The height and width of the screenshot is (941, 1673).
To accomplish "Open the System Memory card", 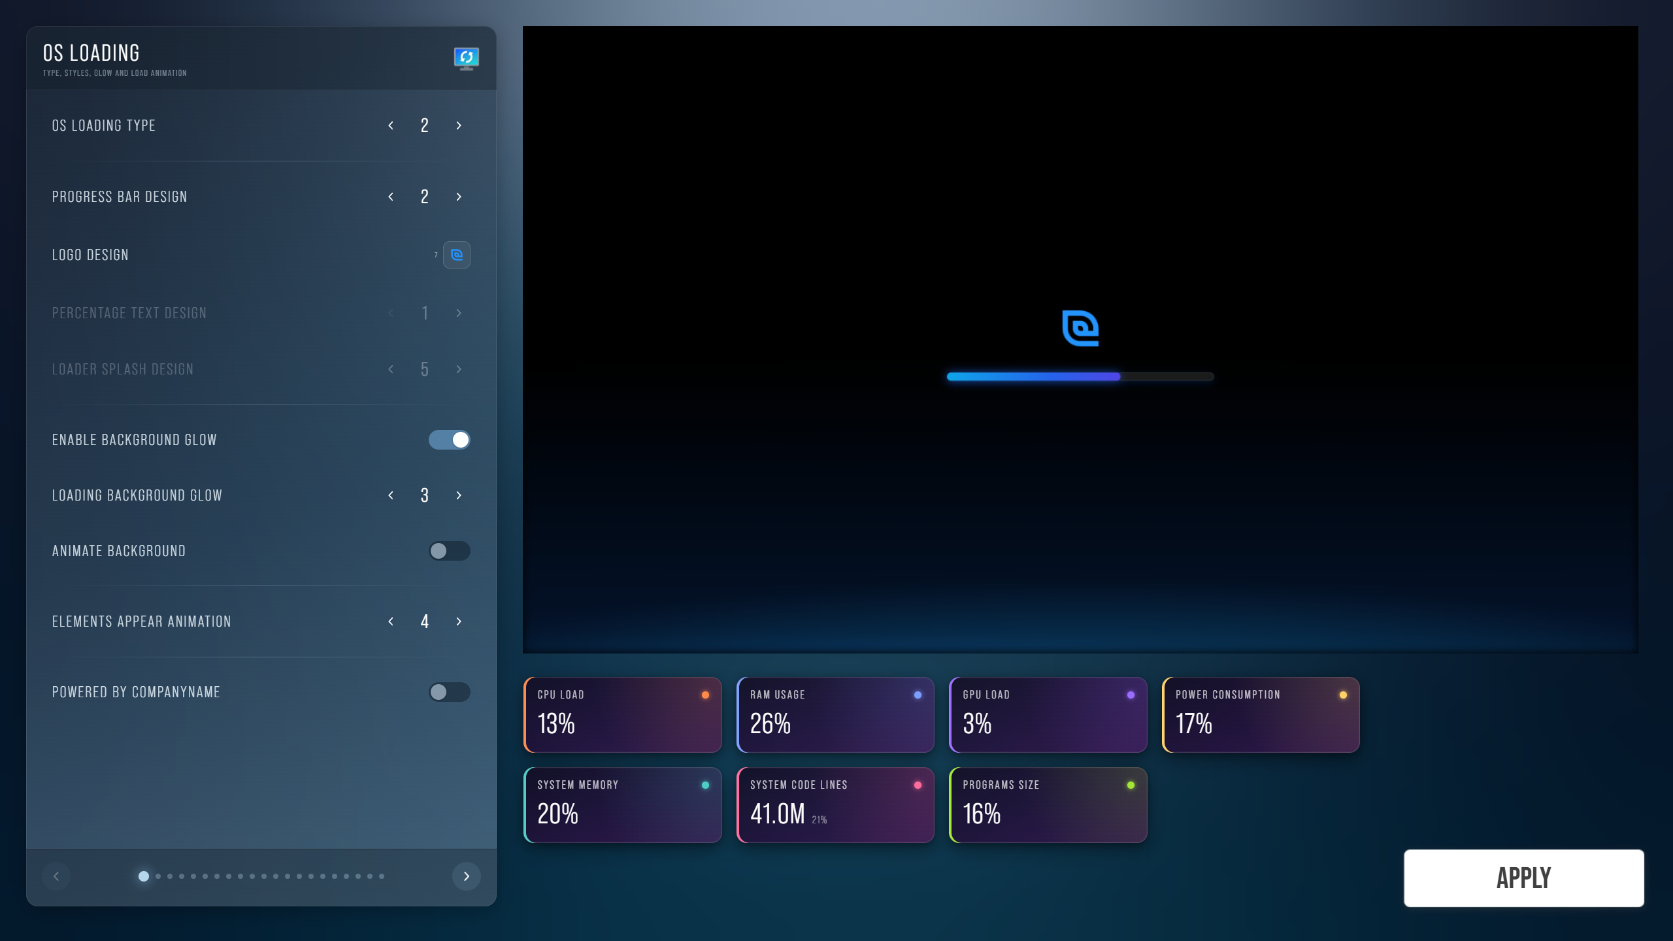I will coord(623,805).
